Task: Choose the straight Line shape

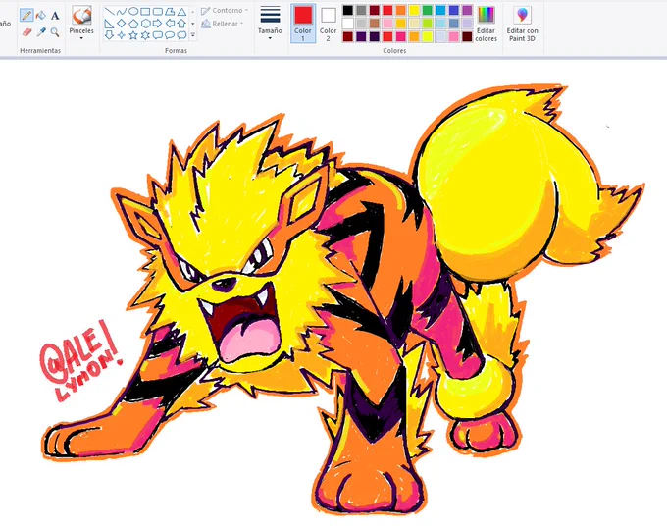Action: pos(109,11)
